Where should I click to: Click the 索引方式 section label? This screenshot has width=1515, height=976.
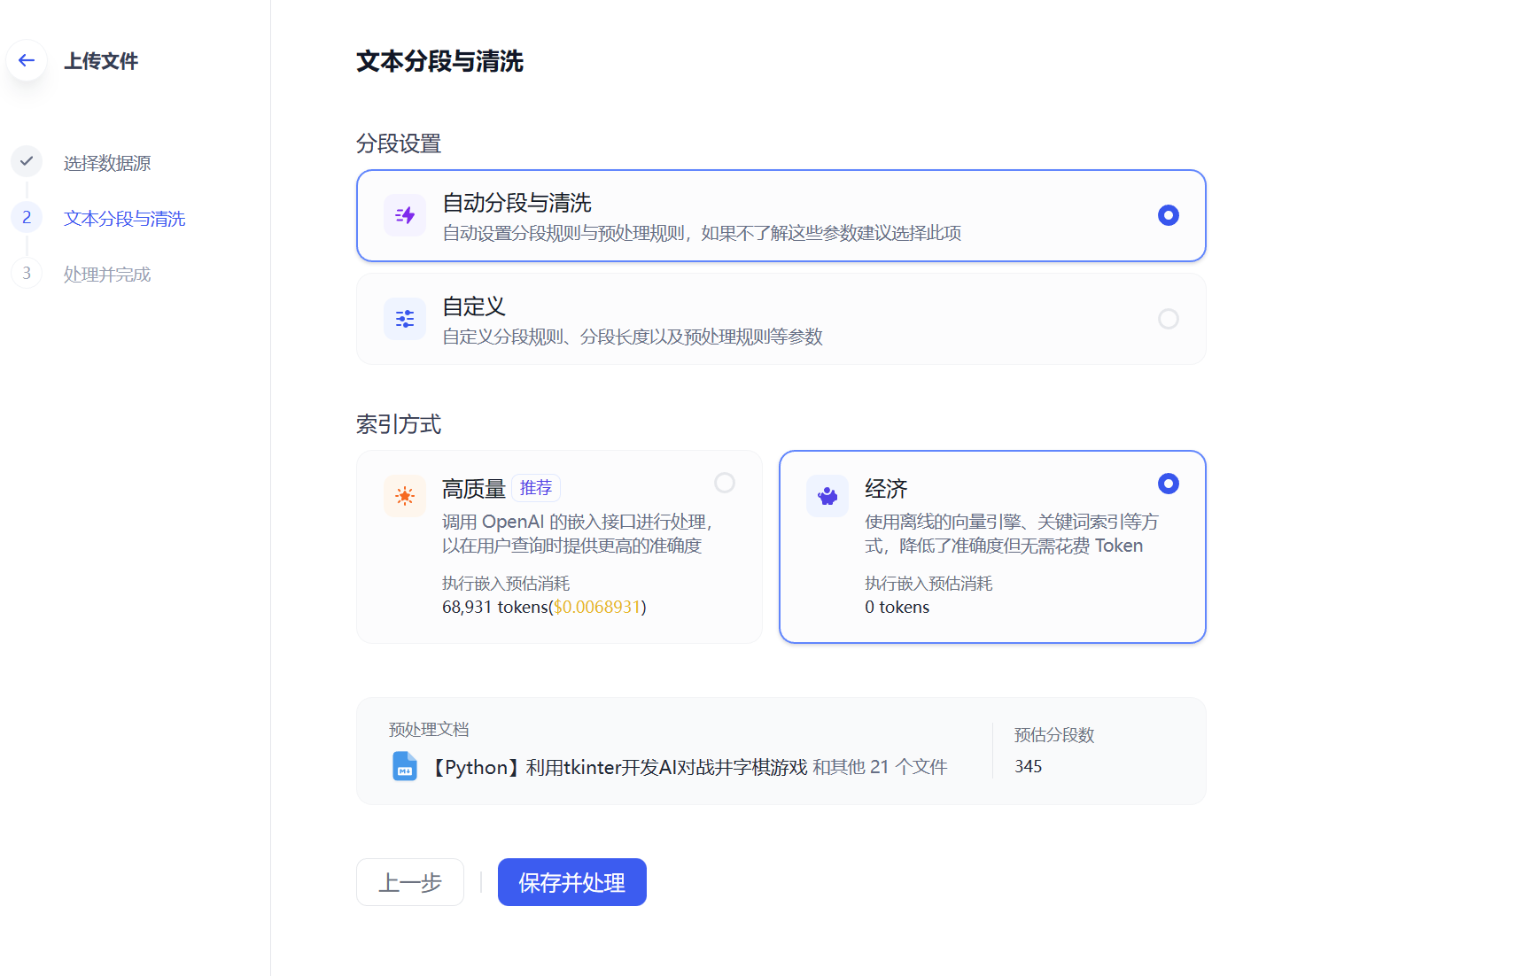point(399,424)
